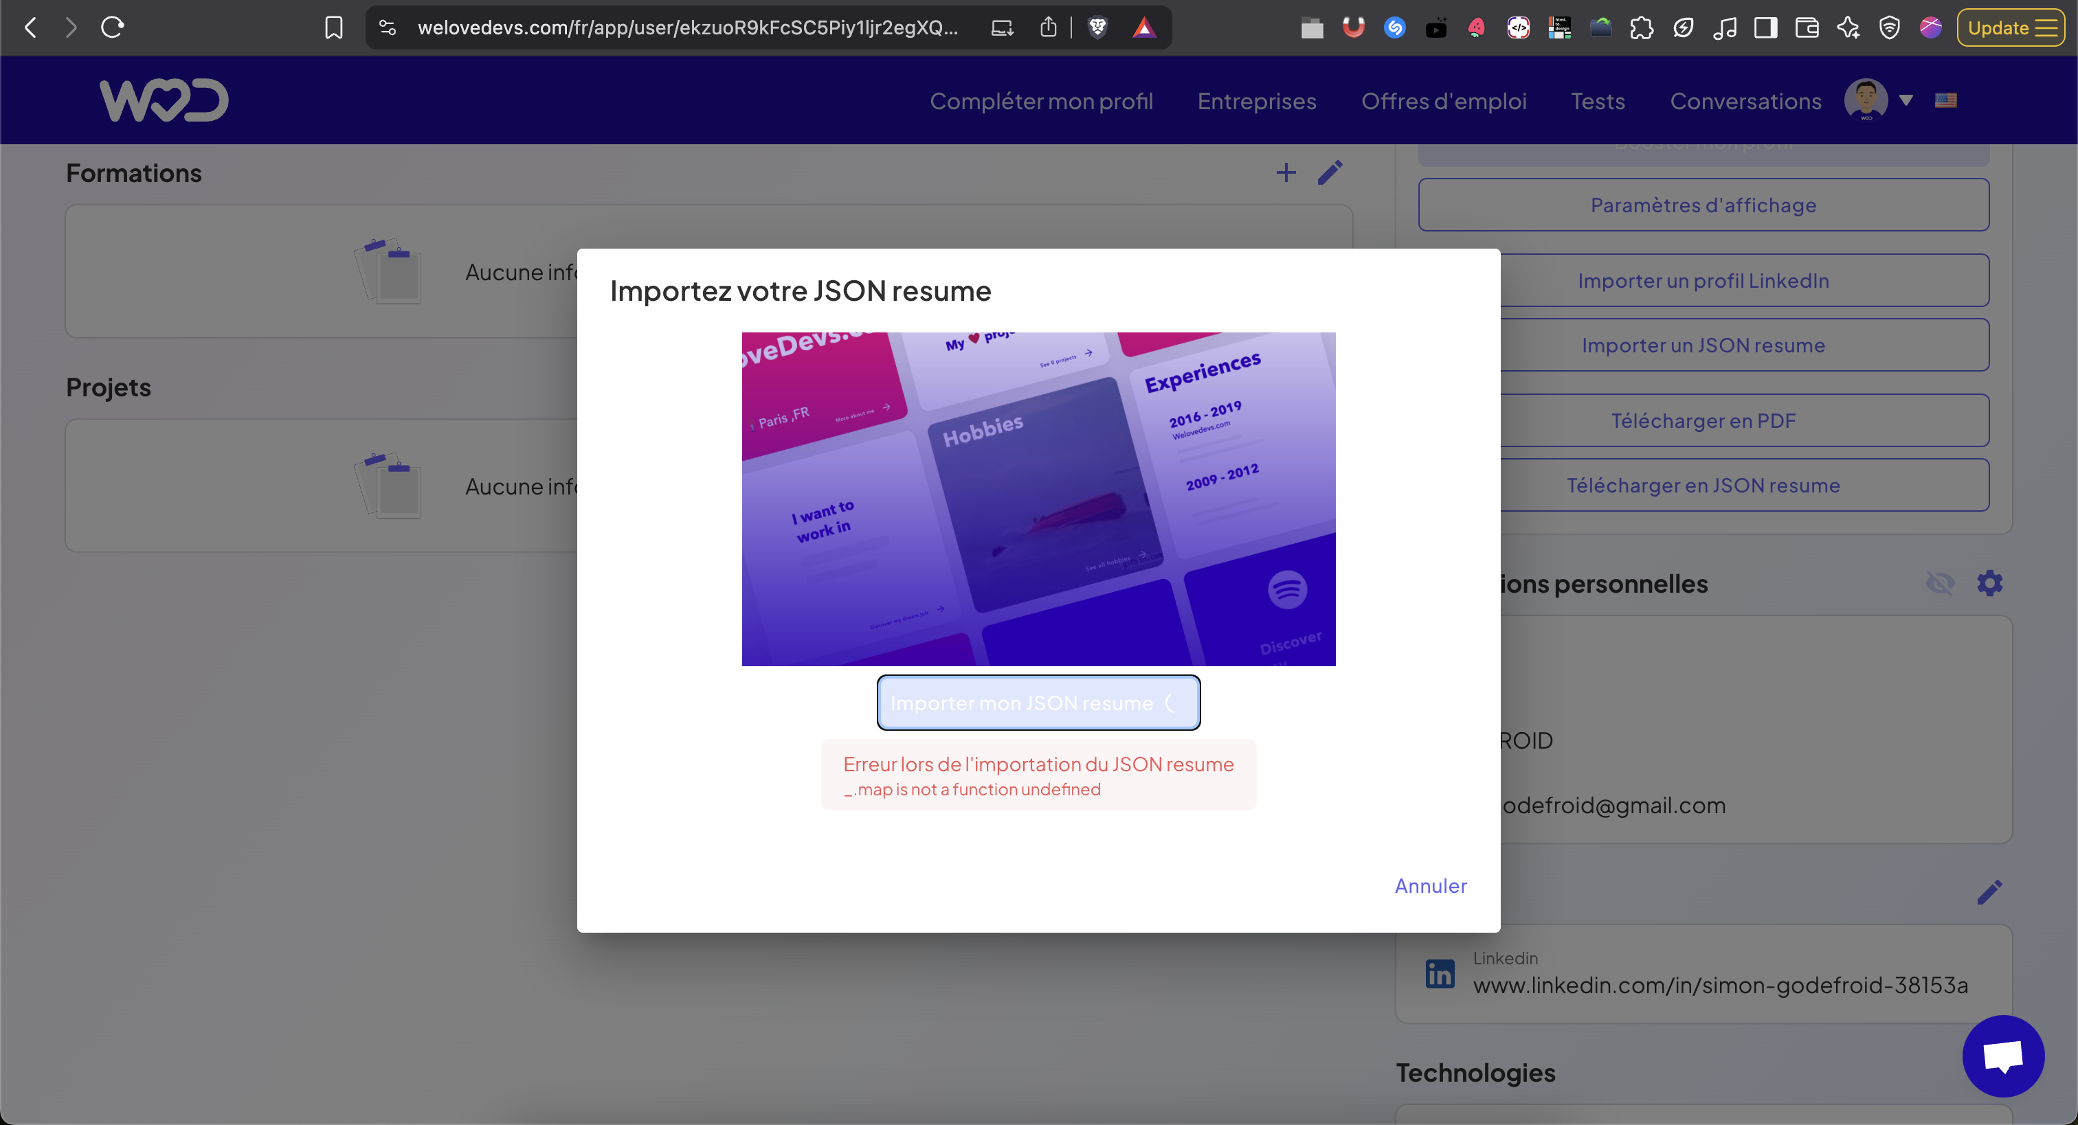
Task: Click the LinkedIn icon
Action: tap(1440, 973)
